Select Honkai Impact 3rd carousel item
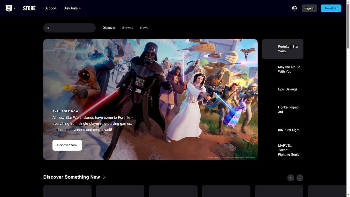Viewport: 350px width, 197px height. (x=283, y=109)
